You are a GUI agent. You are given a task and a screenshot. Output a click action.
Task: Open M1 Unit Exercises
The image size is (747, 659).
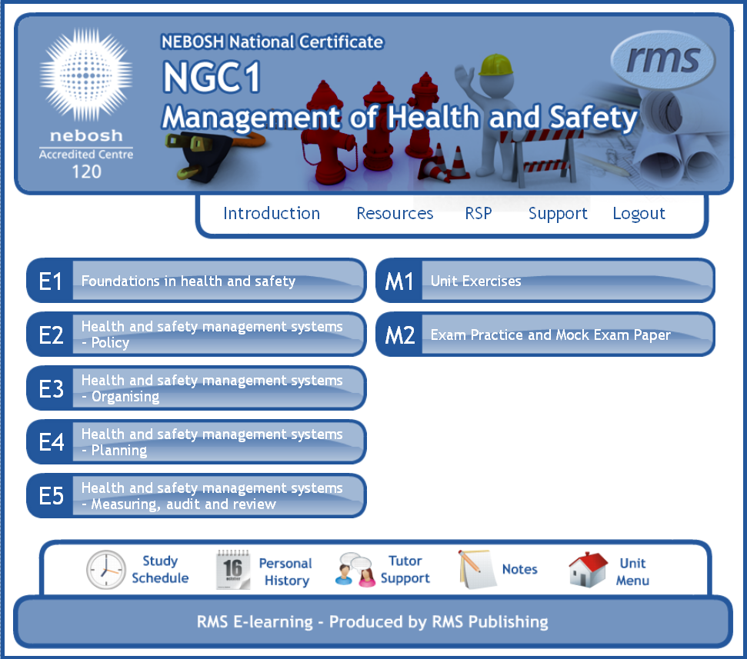pyautogui.click(x=545, y=281)
